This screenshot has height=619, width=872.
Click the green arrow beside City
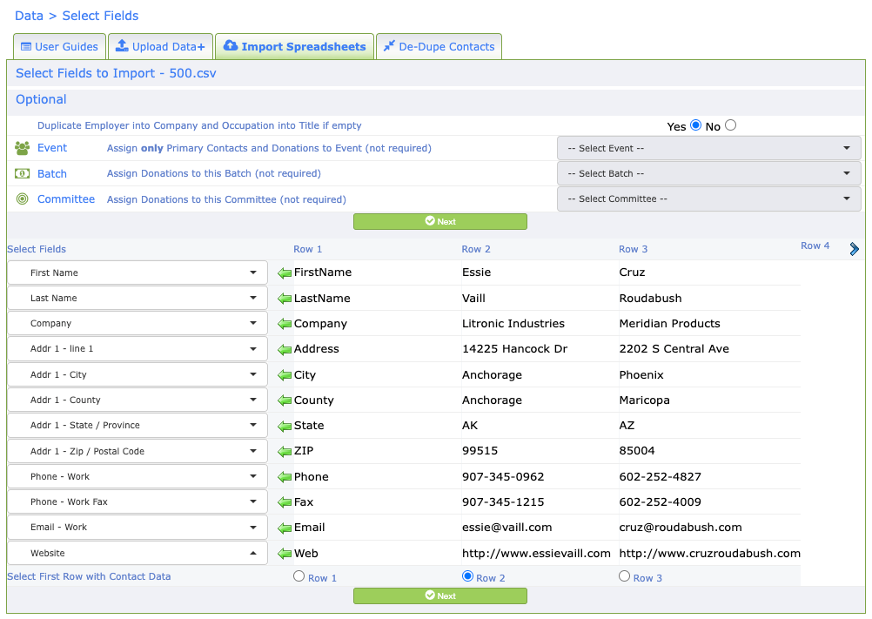[285, 375]
